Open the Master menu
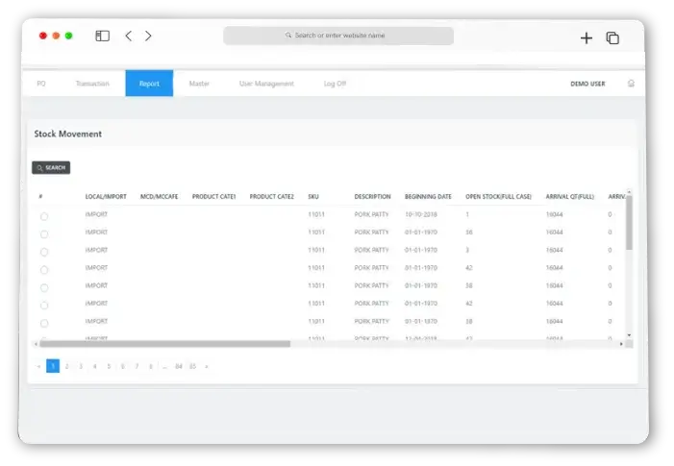This screenshot has height=466, width=674. click(x=199, y=84)
